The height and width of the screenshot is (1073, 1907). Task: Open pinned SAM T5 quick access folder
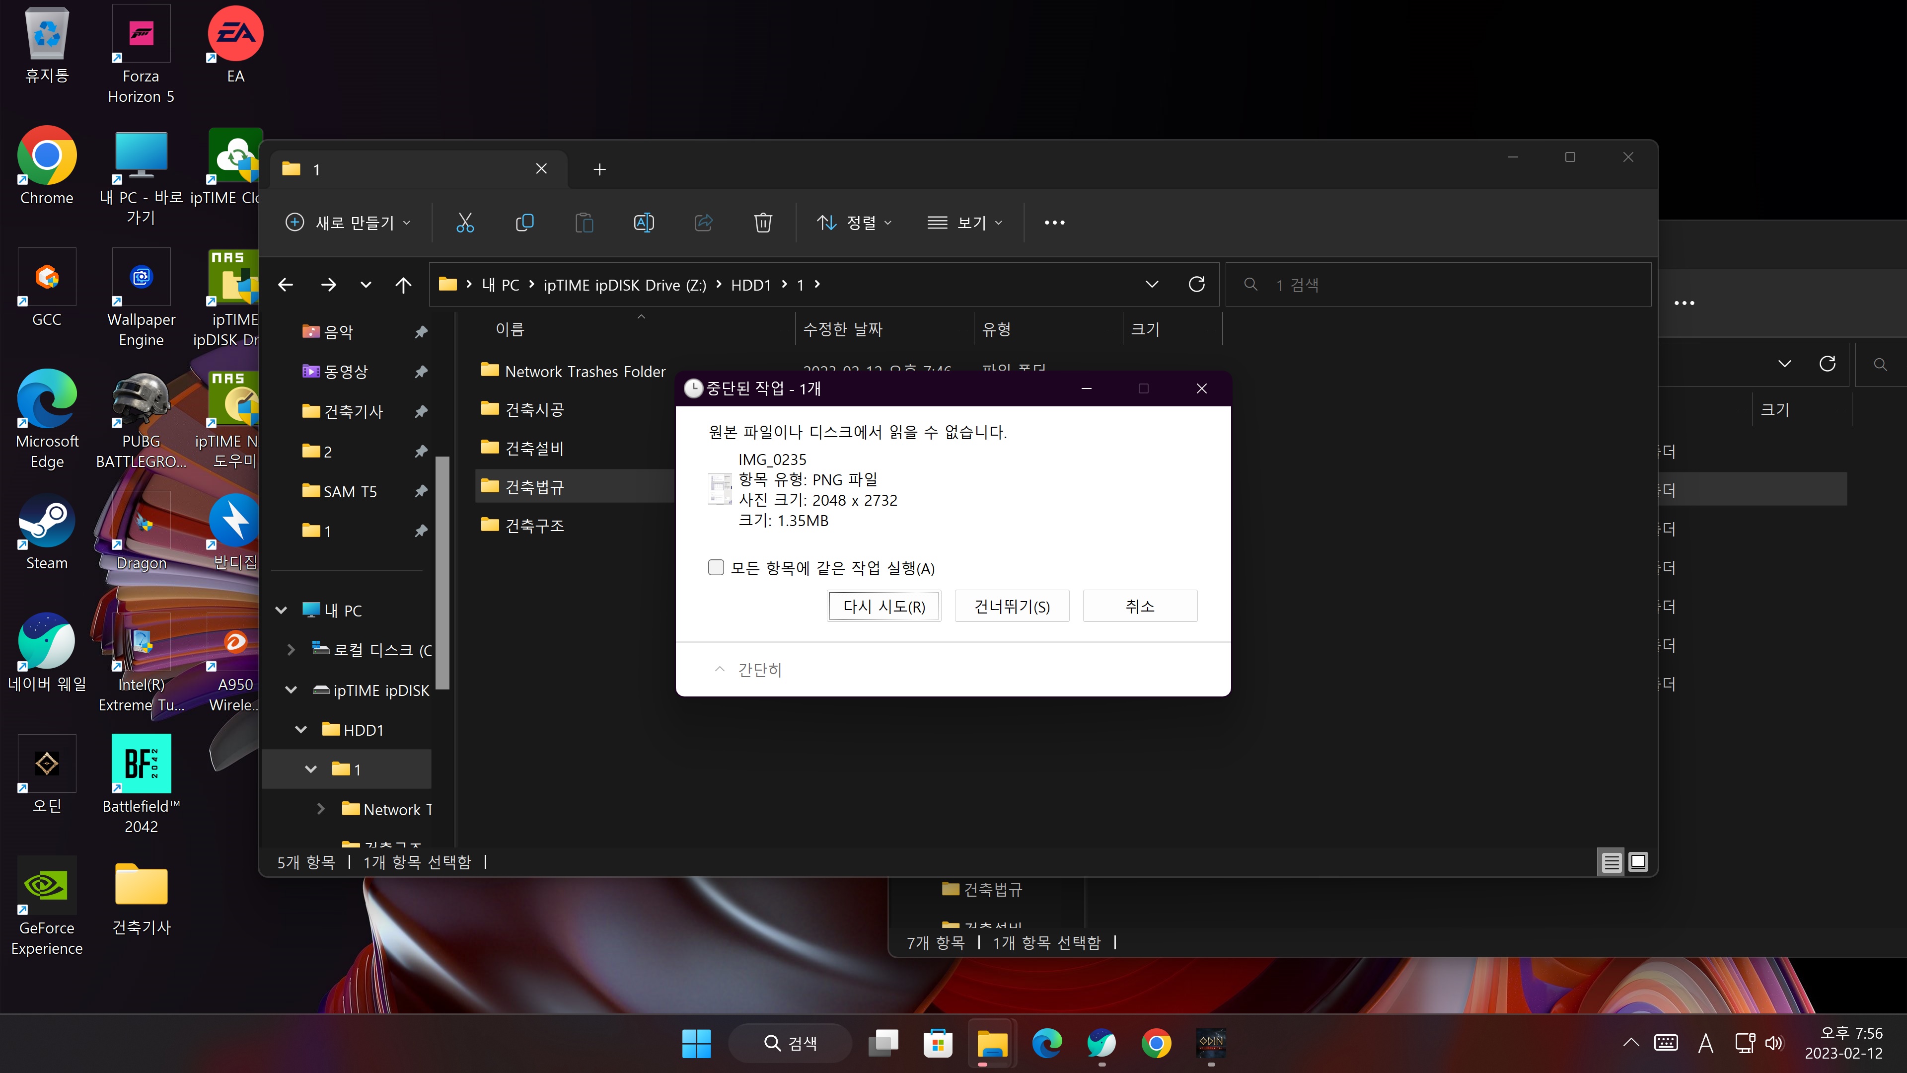pos(350,492)
